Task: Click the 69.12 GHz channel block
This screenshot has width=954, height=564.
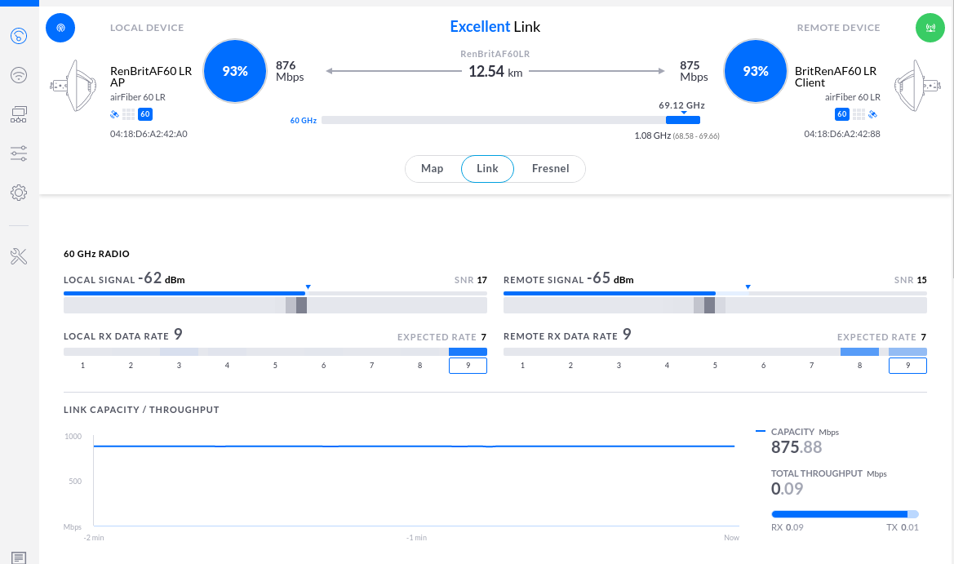Action: [x=682, y=120]
